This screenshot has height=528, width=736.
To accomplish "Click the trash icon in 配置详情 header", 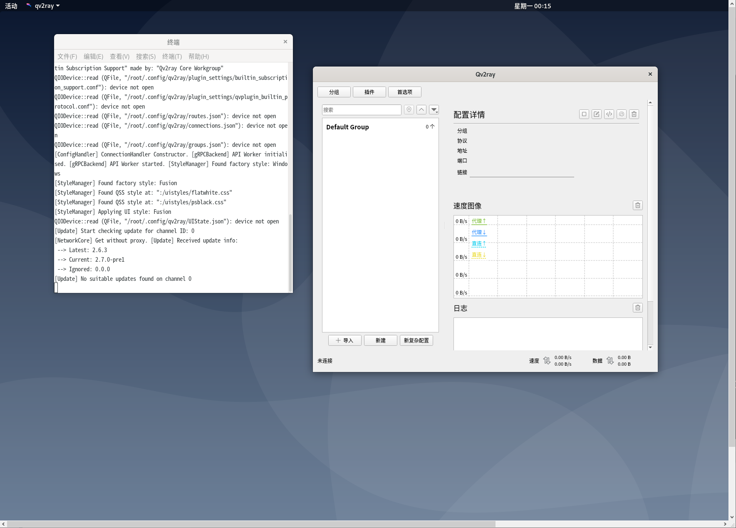I will (x=634, y=114).
